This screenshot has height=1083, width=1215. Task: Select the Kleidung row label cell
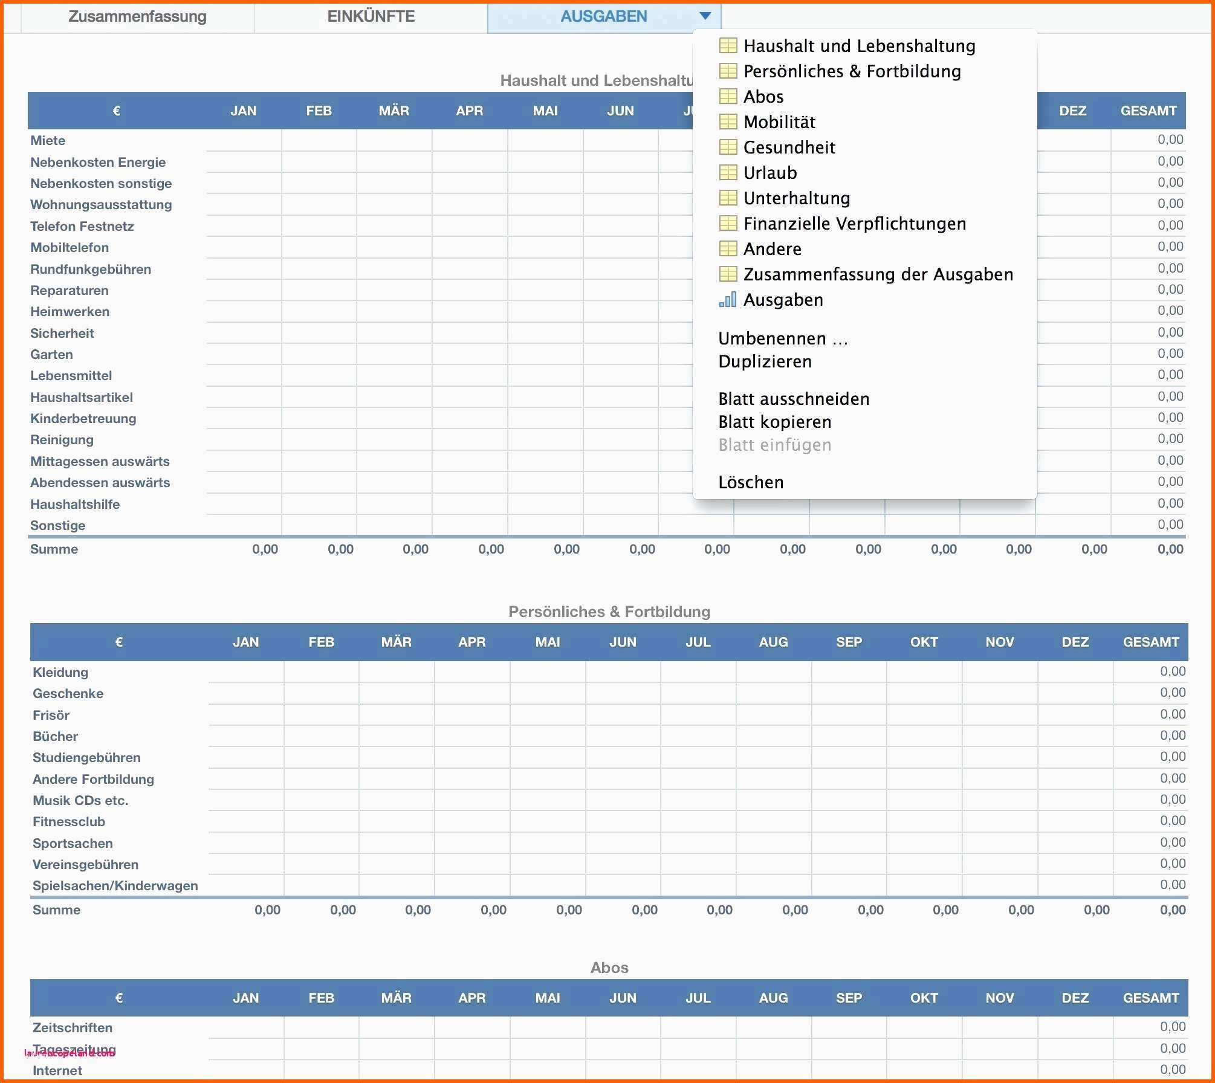click(60, 672)
